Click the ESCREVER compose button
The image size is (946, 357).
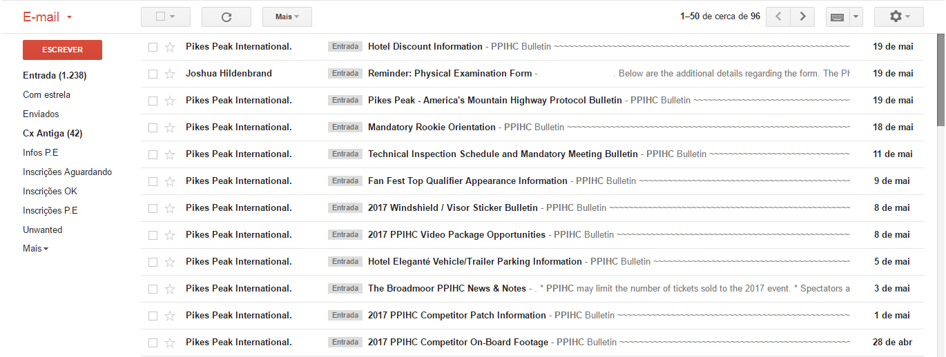62,50
